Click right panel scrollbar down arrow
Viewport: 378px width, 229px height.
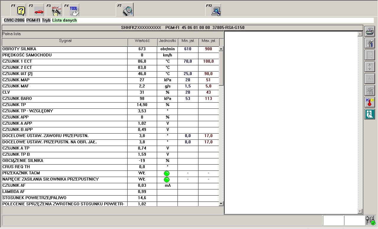point(360,211)
